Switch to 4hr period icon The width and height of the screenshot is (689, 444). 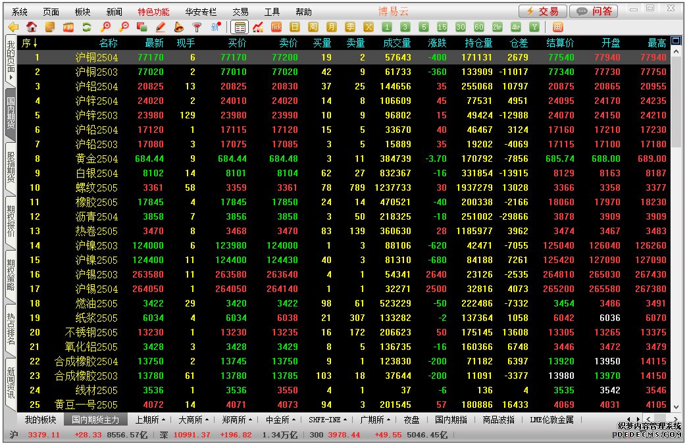tap(515, 27)
